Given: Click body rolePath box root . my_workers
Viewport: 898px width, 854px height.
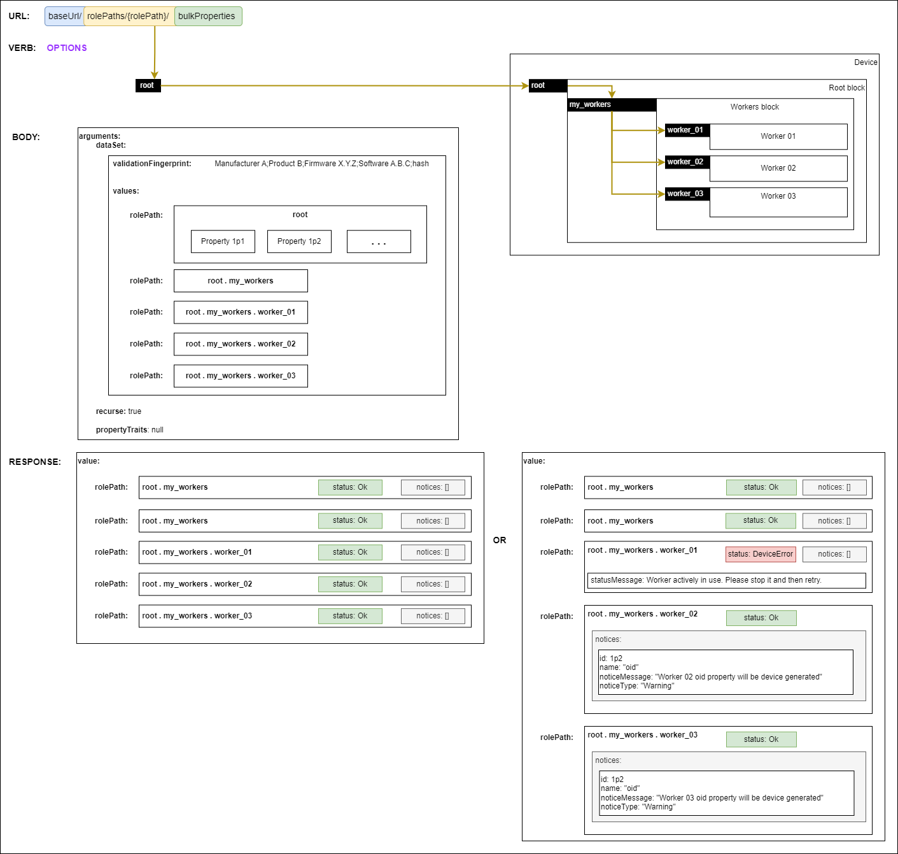Looking at the screenshot, I should pos(241,281).
